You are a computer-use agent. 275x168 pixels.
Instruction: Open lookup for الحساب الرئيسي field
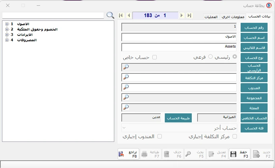pyautogui.click(x=126, y=67)
